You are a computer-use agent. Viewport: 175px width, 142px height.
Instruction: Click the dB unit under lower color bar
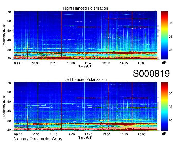[164, 134]
